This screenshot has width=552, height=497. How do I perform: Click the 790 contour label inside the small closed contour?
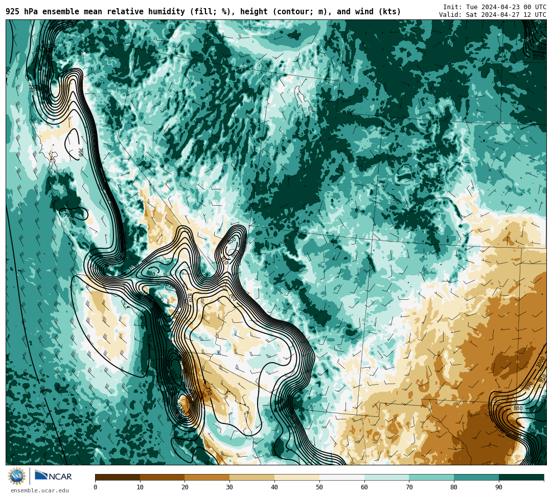click(67, 215)
